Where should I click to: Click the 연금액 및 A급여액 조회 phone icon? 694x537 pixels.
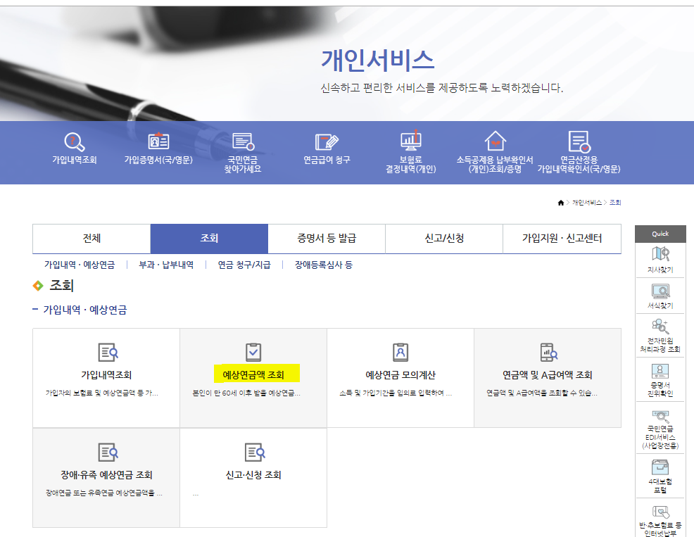549,353
